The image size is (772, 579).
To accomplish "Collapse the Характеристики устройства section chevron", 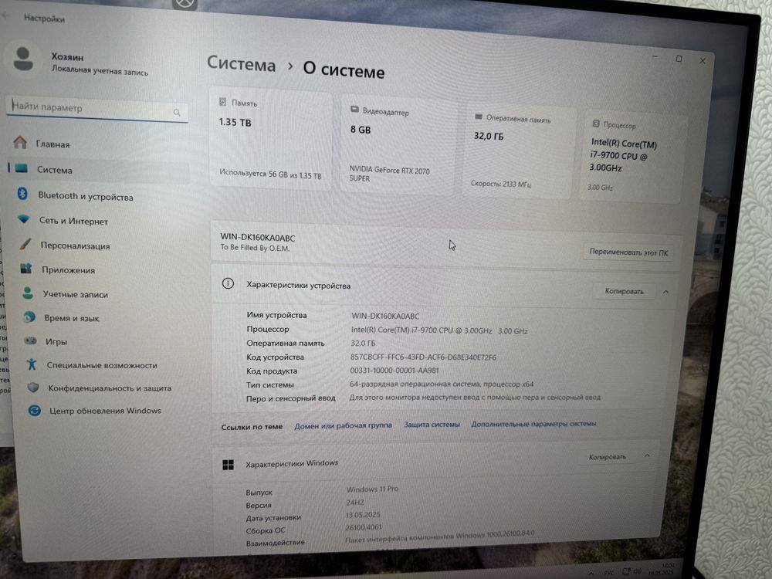I will [665, 292].
